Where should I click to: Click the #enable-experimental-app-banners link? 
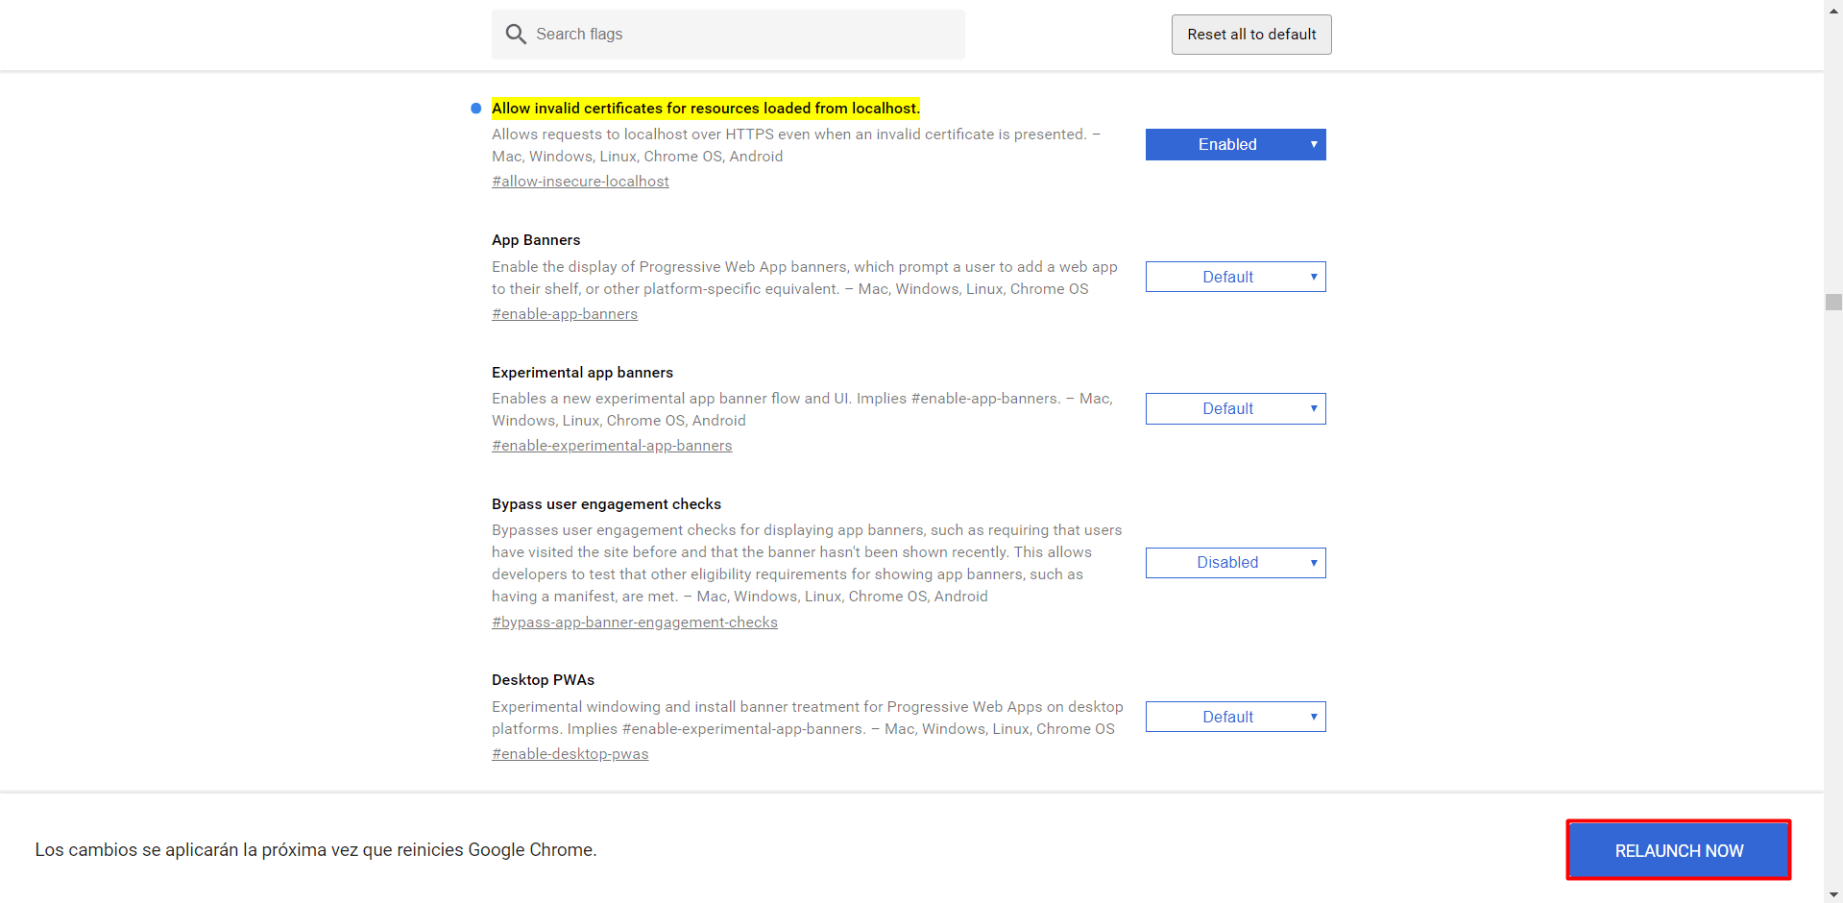[x=612, y=446]
